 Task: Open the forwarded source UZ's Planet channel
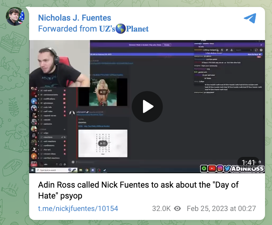pyautogui.click(x=124, y=29)
